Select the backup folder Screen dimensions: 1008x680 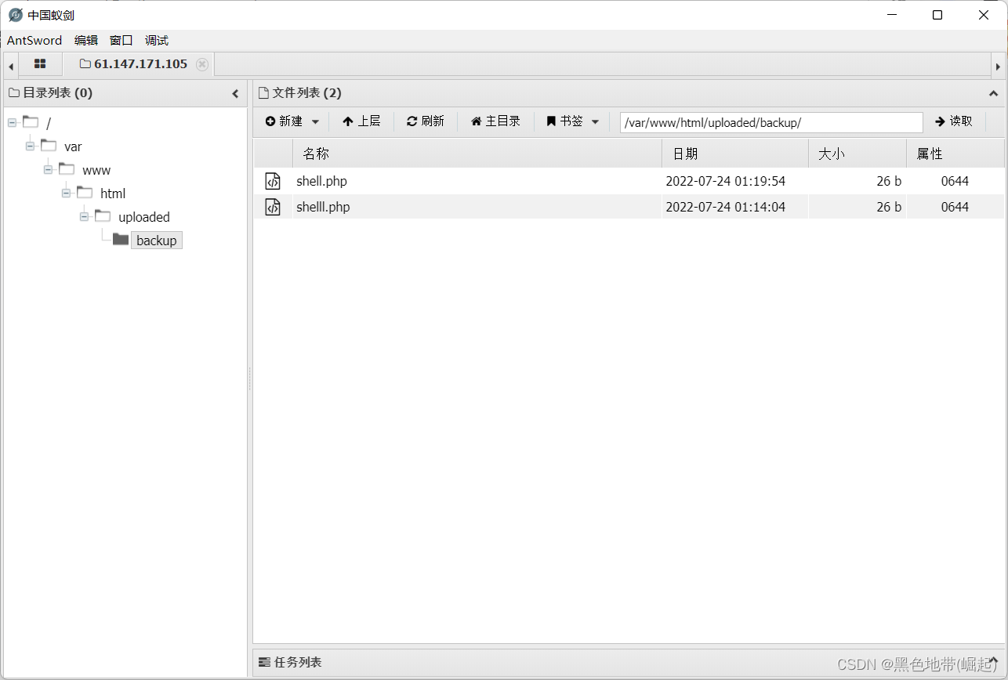157,241
